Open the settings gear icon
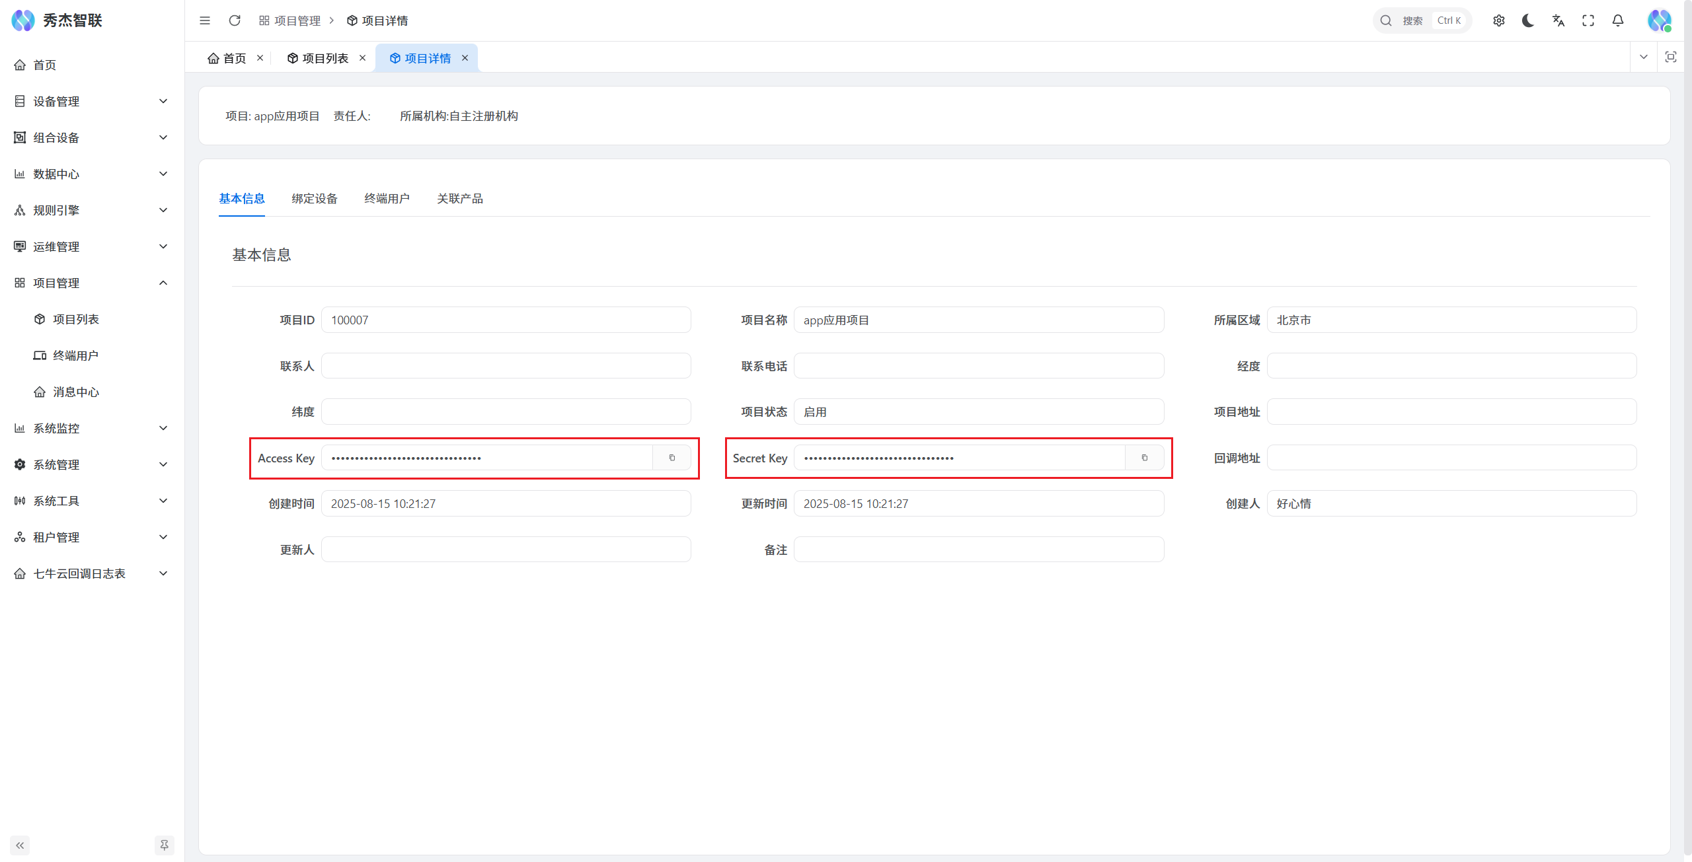 coord(1498,20)
